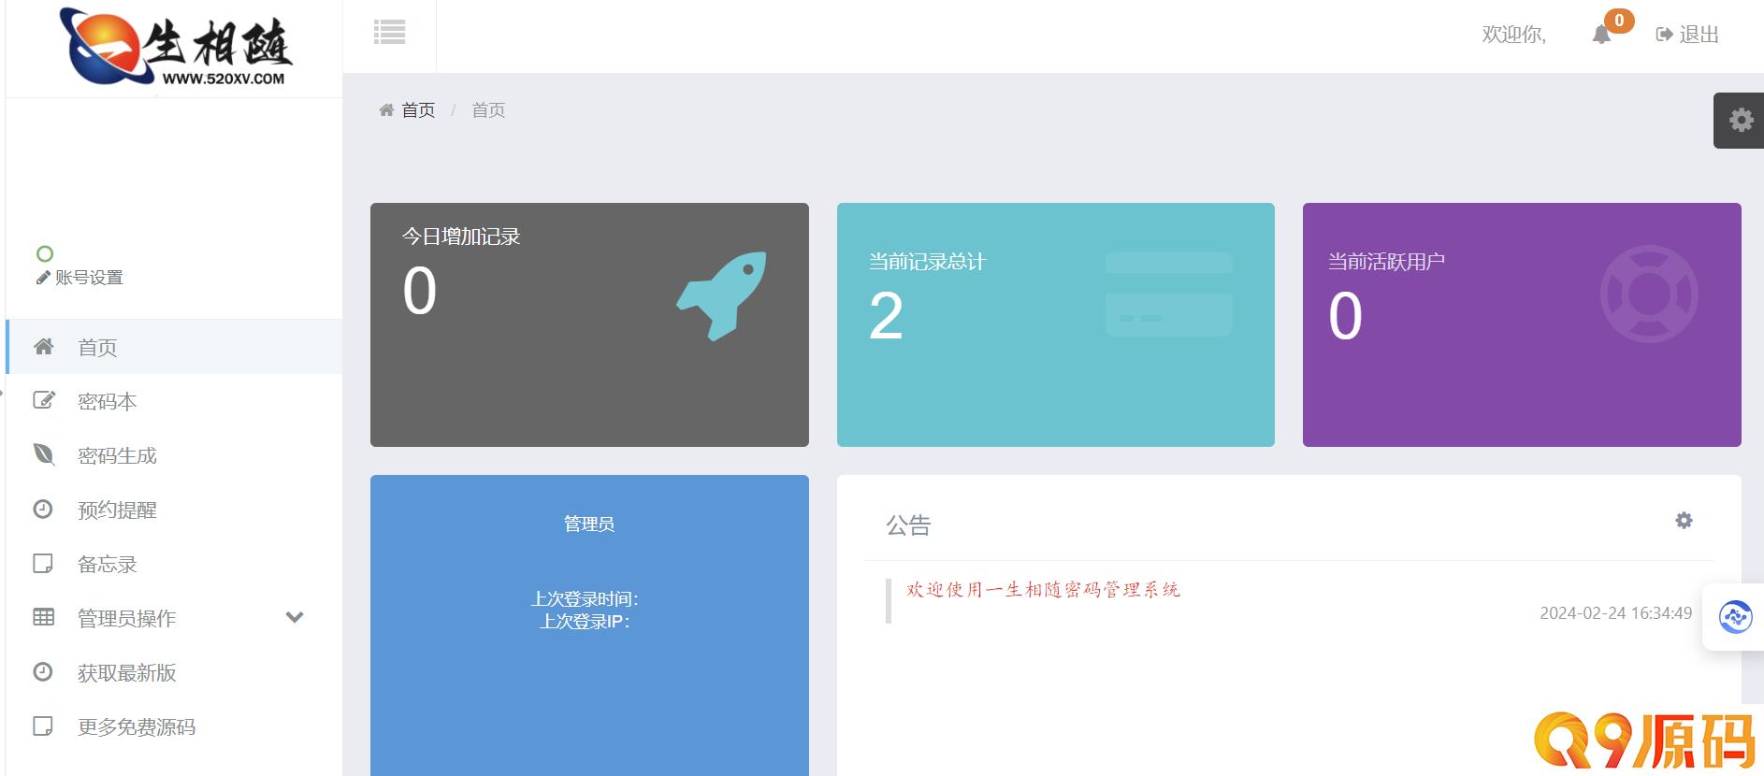Click the clock icon for 获取最新版
Viewport: 1764px width, 776px height.
(x=43, y=671)
